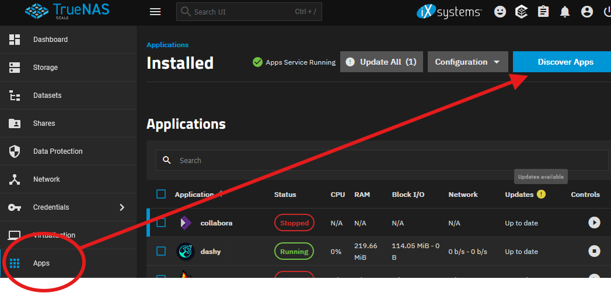Screen dimensions: 611x293
Task: Open the Datasets section
Action: click(68, 96)
